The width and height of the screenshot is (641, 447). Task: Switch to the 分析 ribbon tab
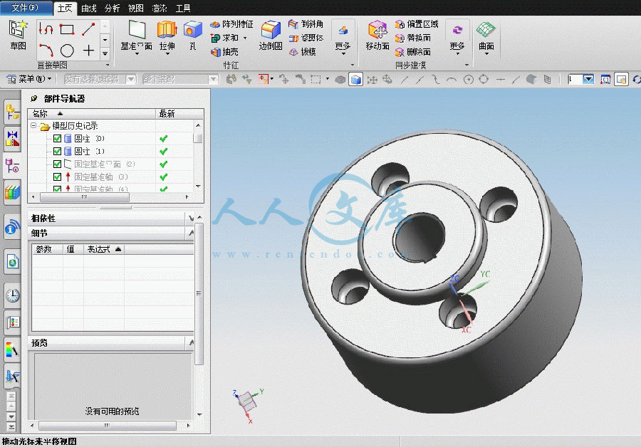click(x=112, y=8)
